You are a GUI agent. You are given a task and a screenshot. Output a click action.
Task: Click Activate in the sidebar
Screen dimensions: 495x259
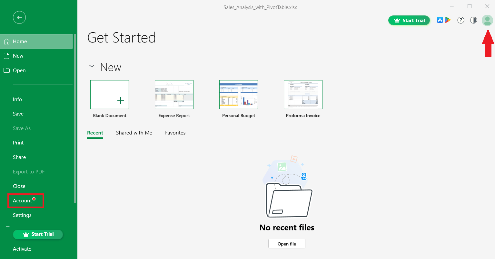[x=22, y=249]
